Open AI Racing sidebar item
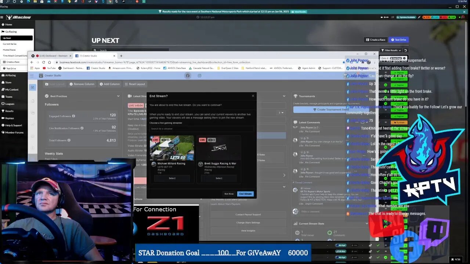This screenshot has height=264, width=470. tap(9, 75)
